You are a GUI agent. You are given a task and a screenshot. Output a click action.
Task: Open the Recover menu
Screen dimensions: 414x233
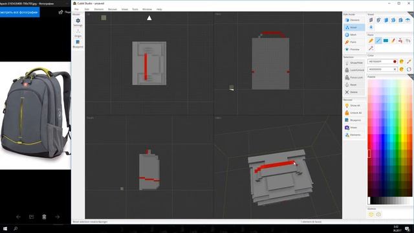point(113,9)
